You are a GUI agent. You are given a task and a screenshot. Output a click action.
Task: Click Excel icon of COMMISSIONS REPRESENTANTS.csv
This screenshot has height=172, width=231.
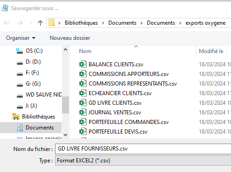tap(83, 83)
